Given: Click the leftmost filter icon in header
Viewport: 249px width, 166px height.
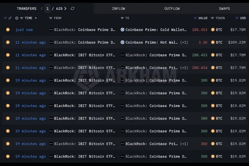Looking at the screenshot, I should (x=5, y=18).
